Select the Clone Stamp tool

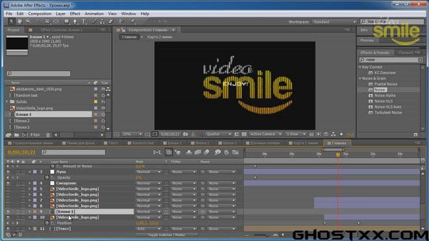[x=102, y=21]
